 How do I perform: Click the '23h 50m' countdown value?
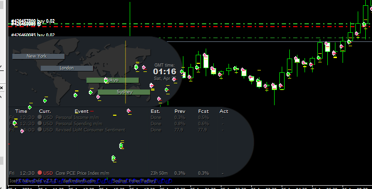pos(159,173)
